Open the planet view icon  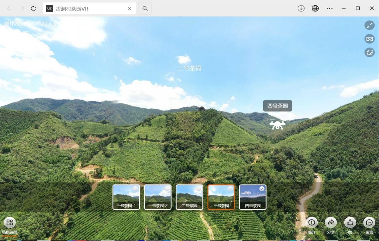(369, 52)
